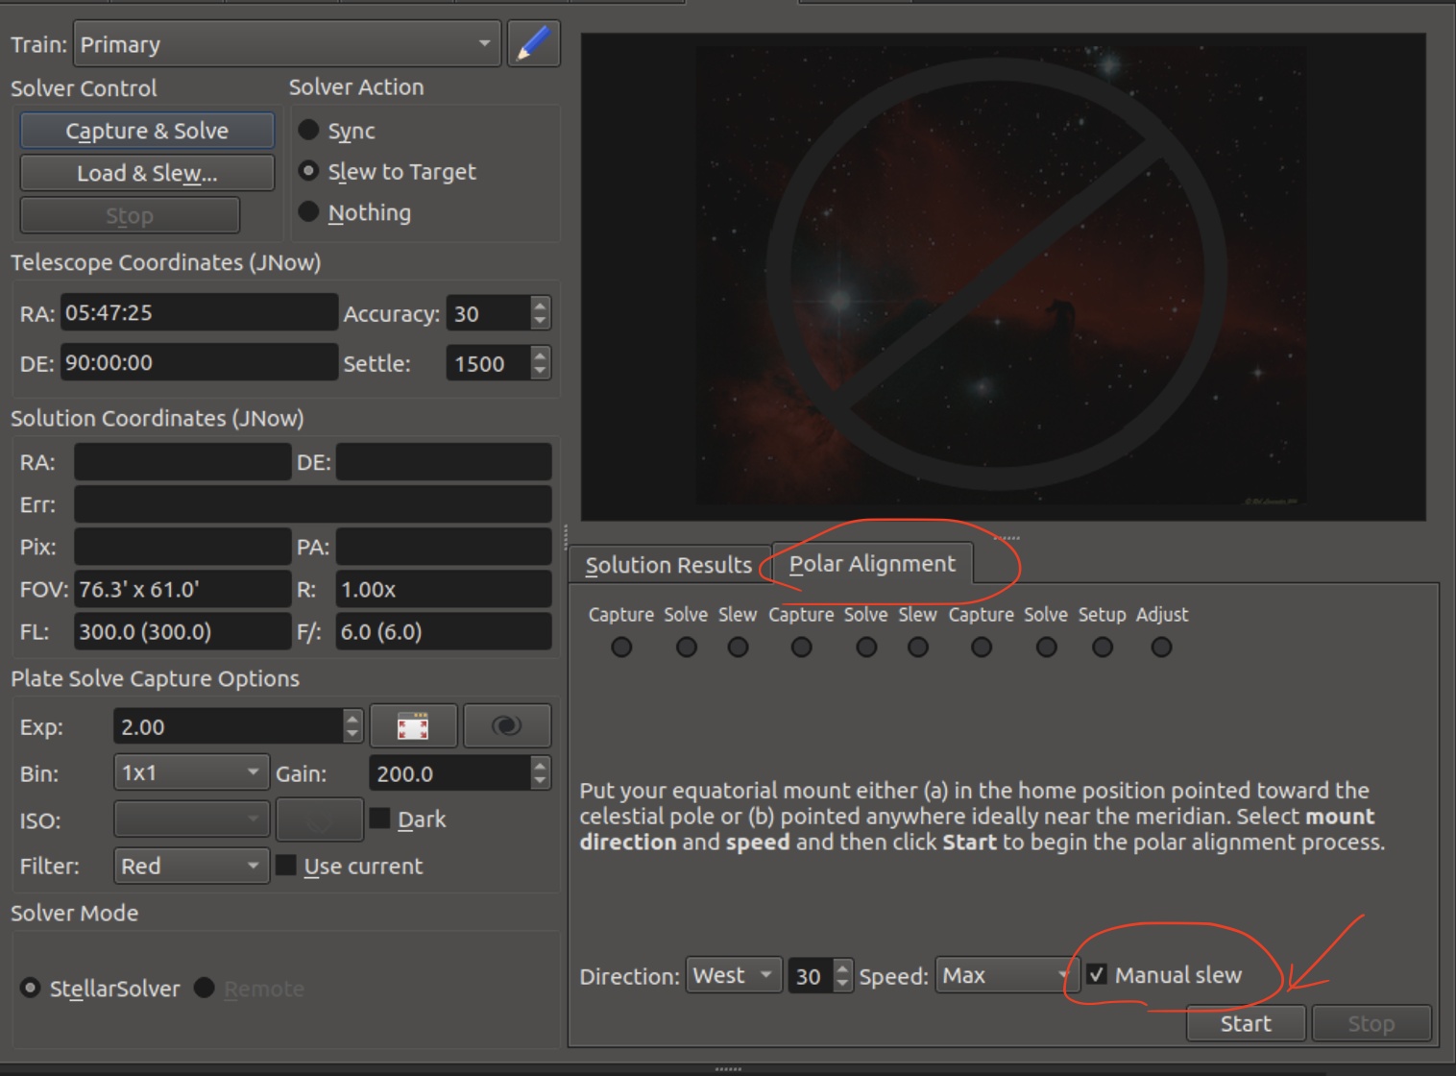
Task: Click the empty Solution Coordinates RA field
Action: coord(182,462)
